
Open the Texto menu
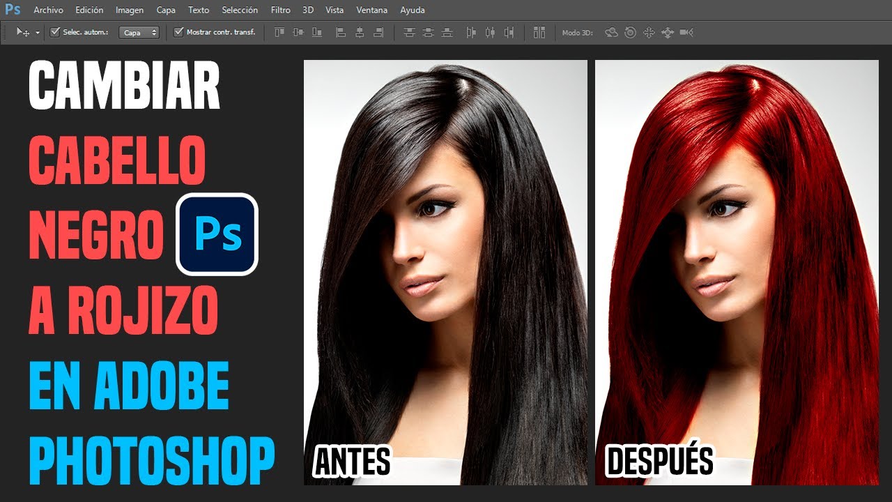tap(199, 10)
